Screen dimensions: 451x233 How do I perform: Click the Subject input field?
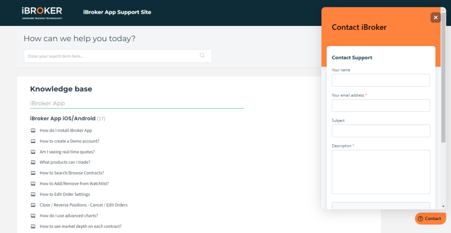pyautogui.click(x=381, y=131)
